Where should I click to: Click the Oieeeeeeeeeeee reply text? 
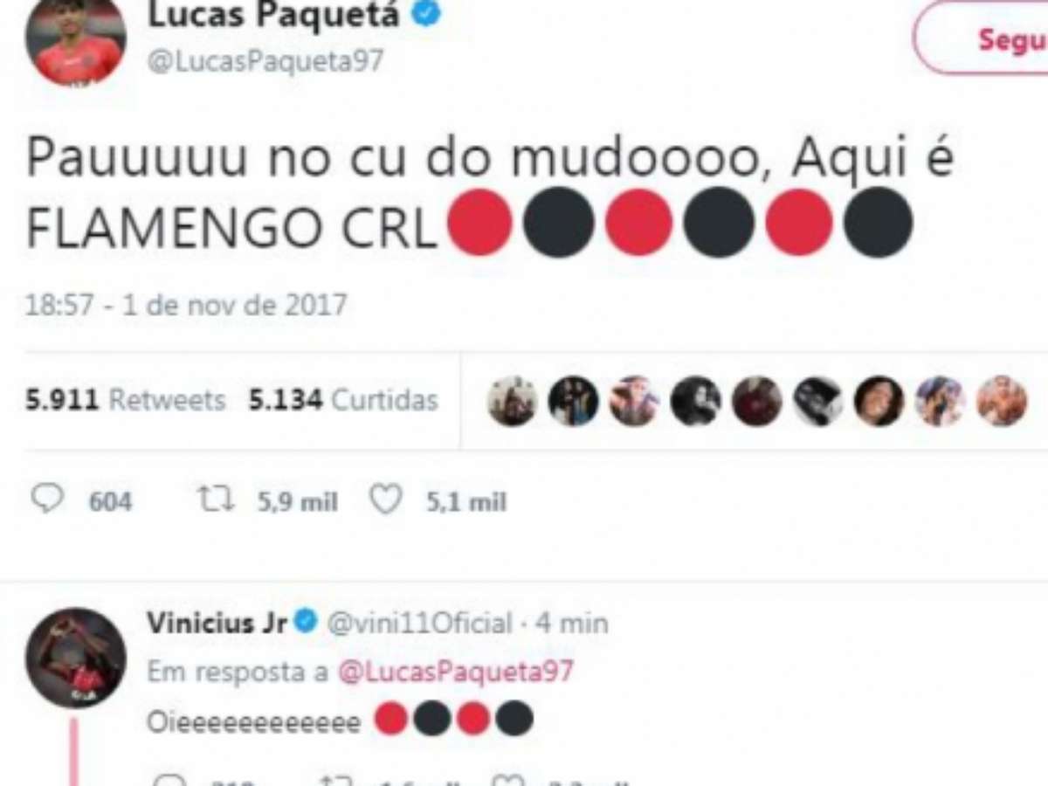click(x=254, y=723)
